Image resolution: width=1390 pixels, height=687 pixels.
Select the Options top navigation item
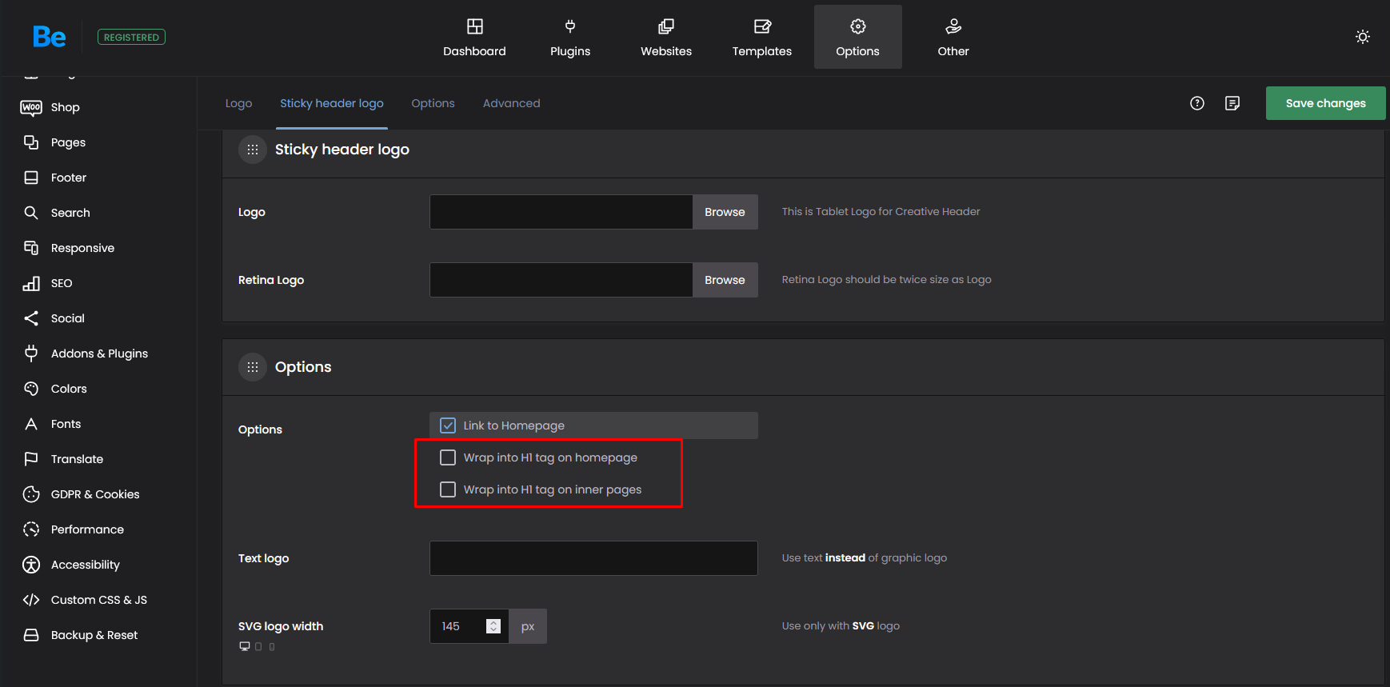(858, 37)
